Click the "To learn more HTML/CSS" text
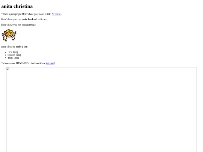This screenshot has width=203, height=152. (15, 63)
